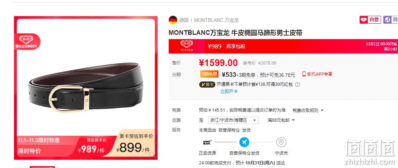Open the 浙江/宁波市/海曙区 delivery region dropdown
Screen dimensions: 398x168
pyautogui.click(x=233, y=120)
